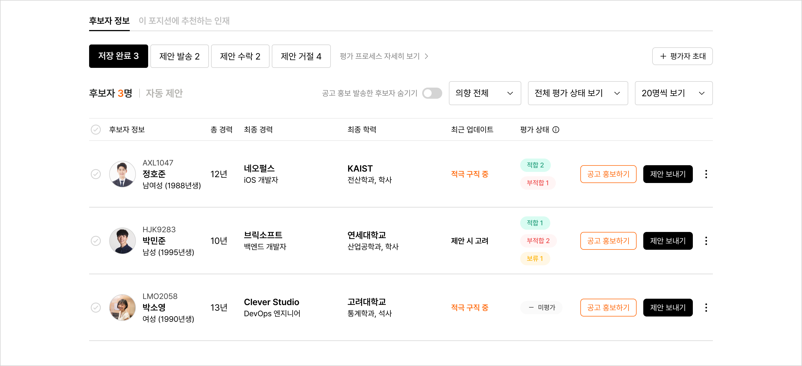Image resolution: width=802 pixels, height=366 pixels.
Task: Send a proposal to 박소영
Action: [x=668, y=308]
